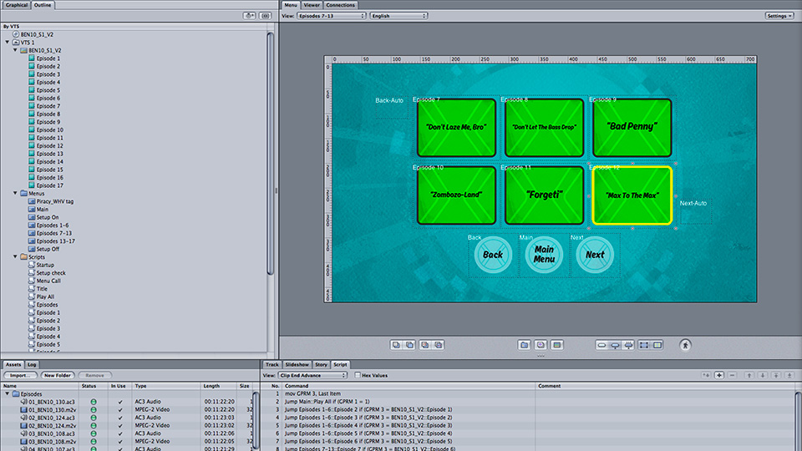Image resolution: width=802 pixels, height=451 pixels.
Task: Collapse the Episodes assets folder triangle
Action: click(x=8, y=393)
